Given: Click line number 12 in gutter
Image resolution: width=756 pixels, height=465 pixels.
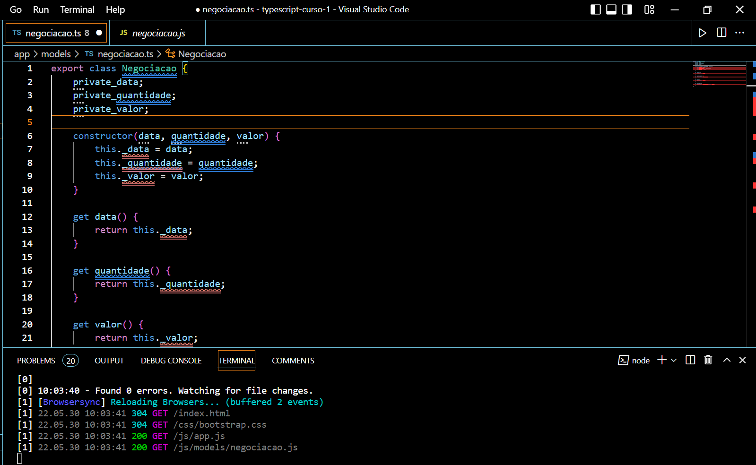Looking at the screenshot, I should tap(27, 217).
